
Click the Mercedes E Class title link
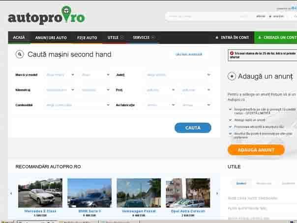pos(40,211)
